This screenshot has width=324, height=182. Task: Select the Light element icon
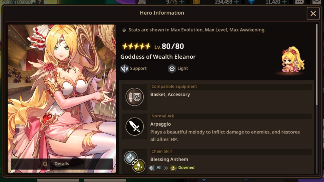point(172,69)
